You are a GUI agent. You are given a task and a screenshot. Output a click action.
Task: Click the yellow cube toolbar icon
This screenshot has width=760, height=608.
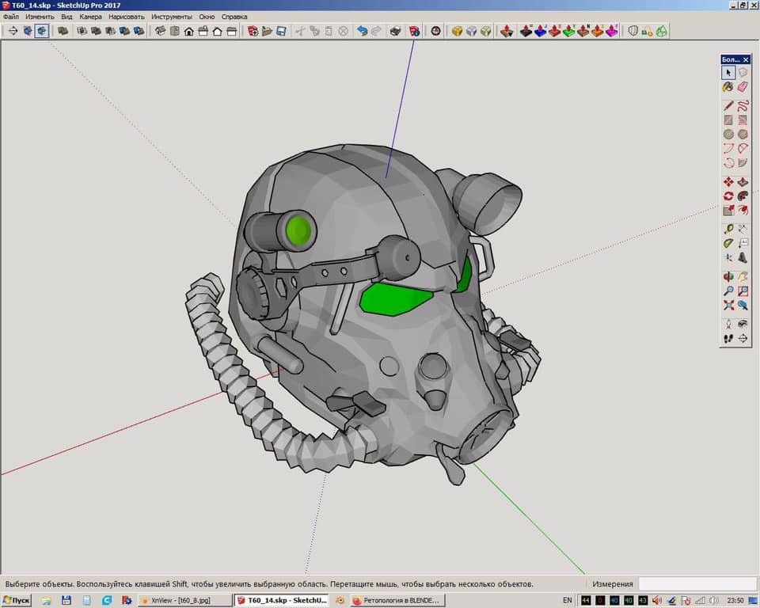pos(457,31)
